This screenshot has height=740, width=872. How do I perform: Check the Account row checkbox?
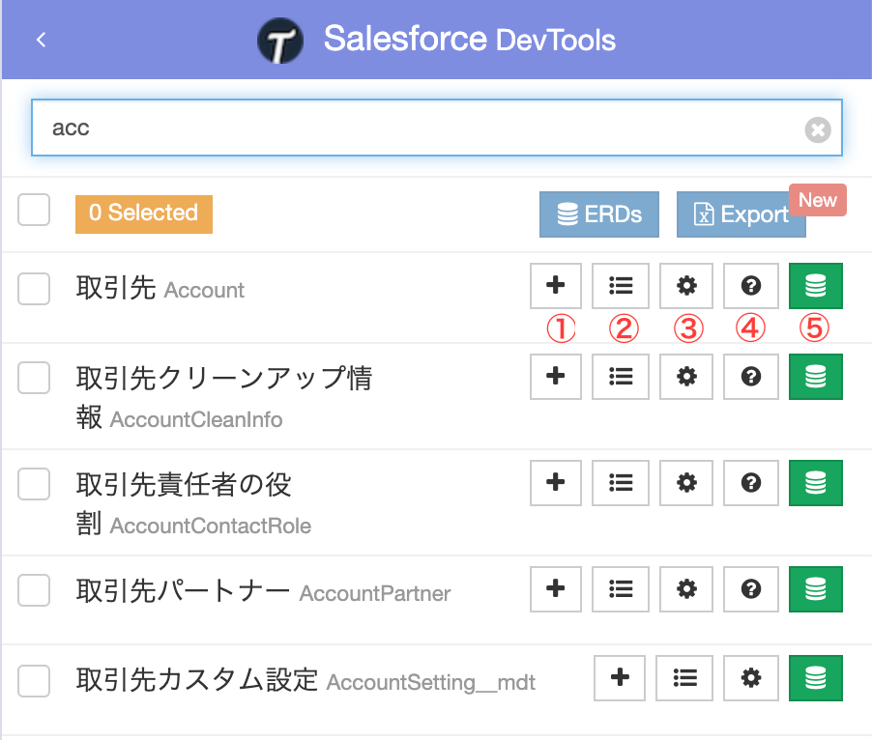(34, 289)
